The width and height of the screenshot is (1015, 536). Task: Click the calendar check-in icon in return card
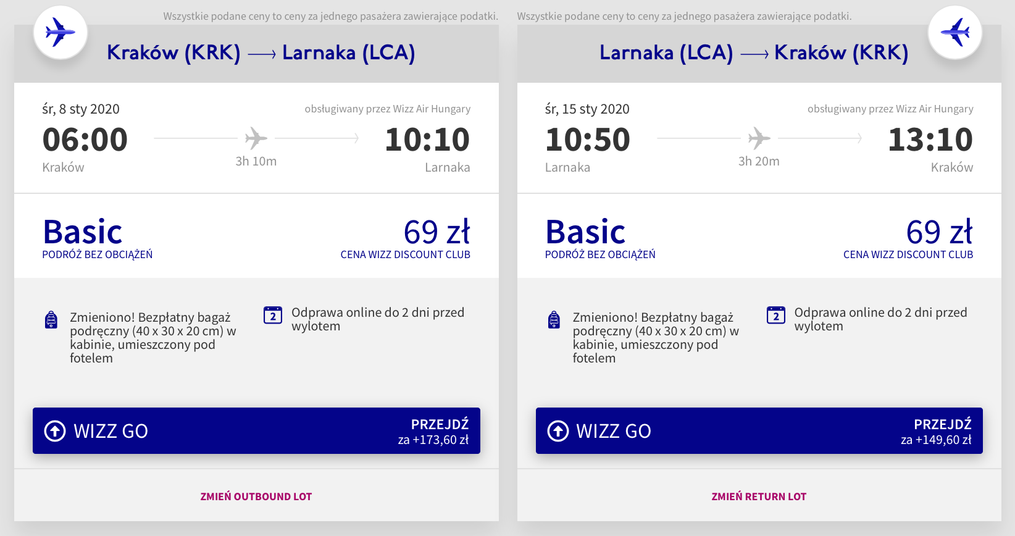coord(776,315)
